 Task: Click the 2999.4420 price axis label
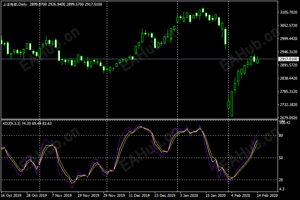pos(288,39)
